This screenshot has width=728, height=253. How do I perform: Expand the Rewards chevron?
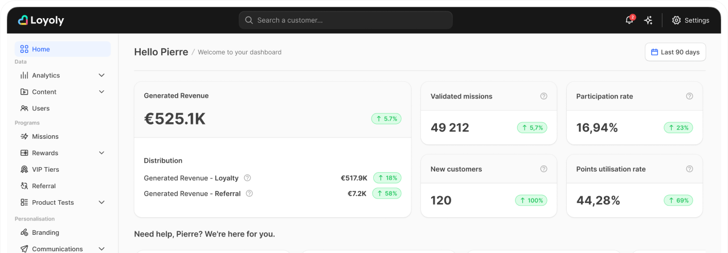click(102, 153)
